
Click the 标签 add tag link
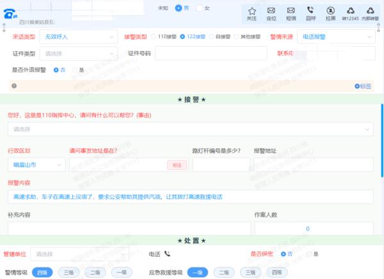(363, 86)
